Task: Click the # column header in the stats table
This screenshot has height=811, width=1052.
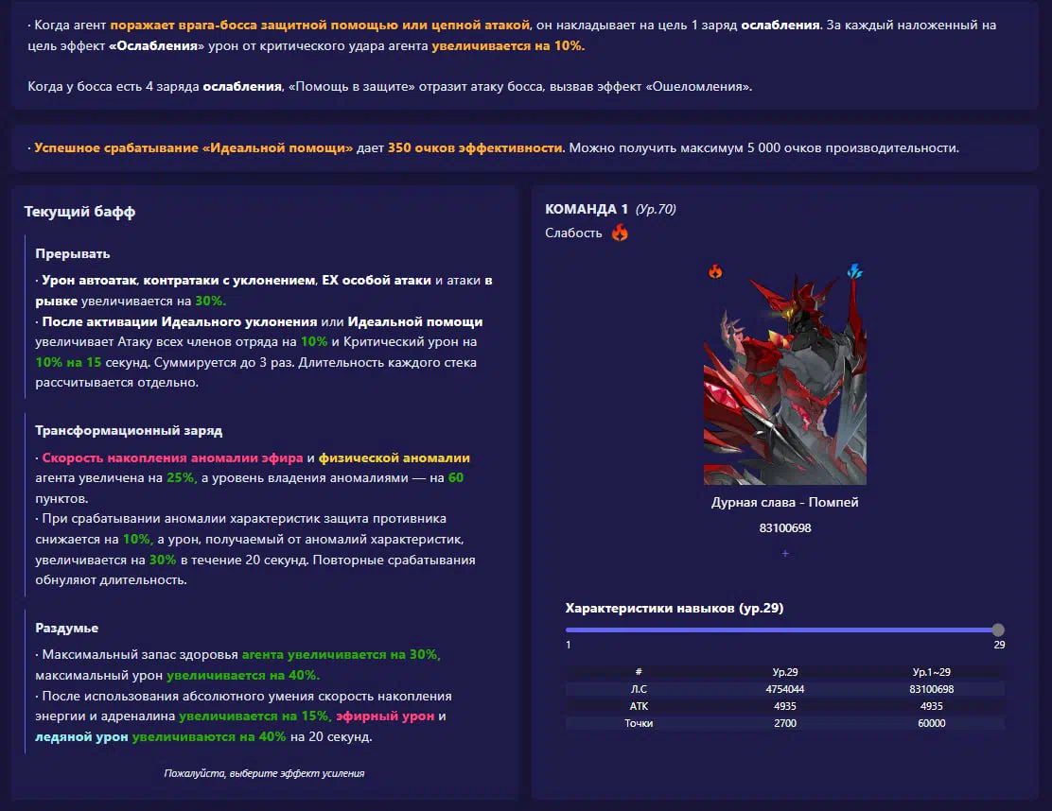Action: click(x=639, y=672)
